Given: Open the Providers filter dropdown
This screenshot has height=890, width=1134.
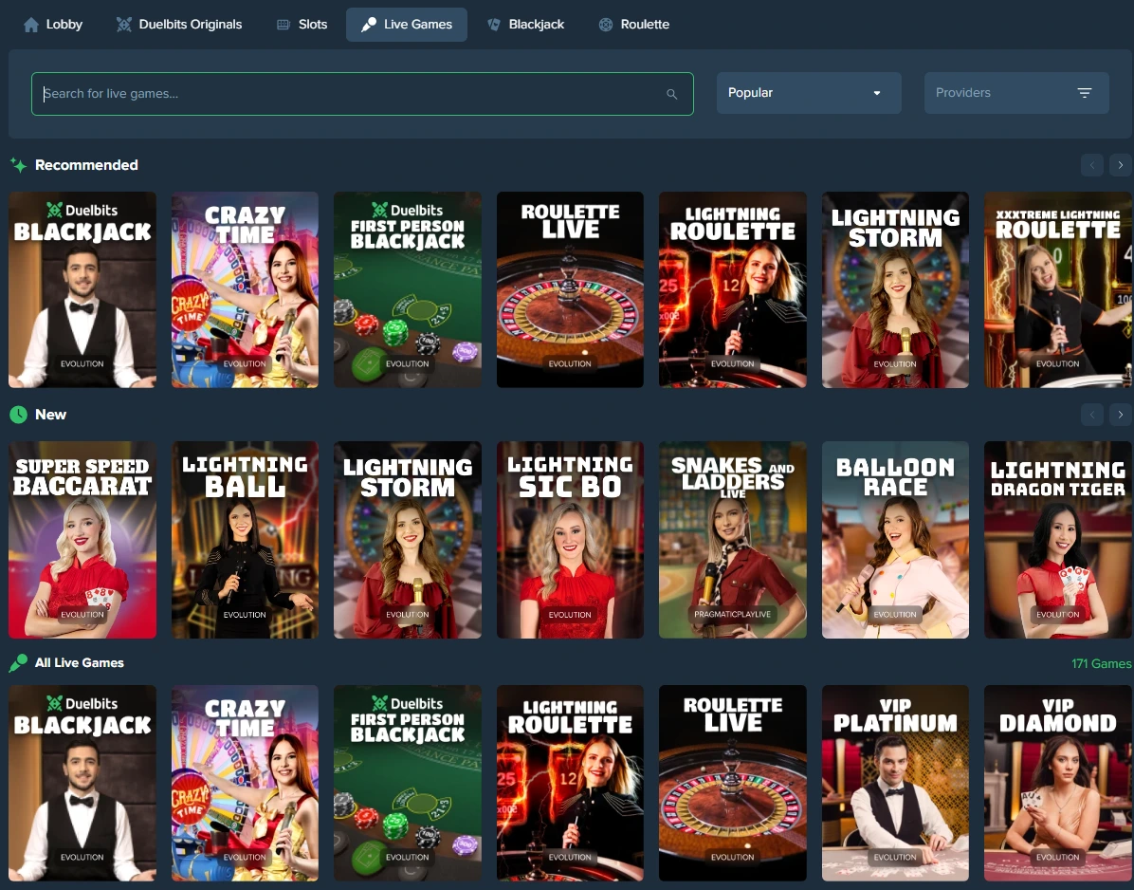Looking at the screenshot, I should (x=1016, y=93).
